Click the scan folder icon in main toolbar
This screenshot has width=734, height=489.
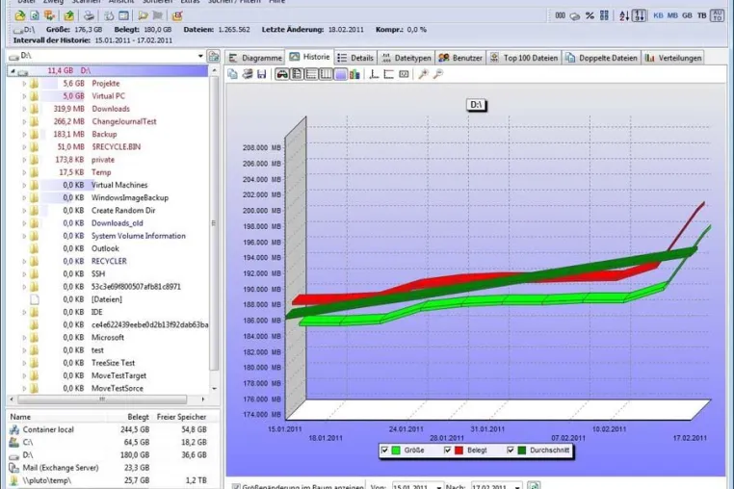pos(19,15)
